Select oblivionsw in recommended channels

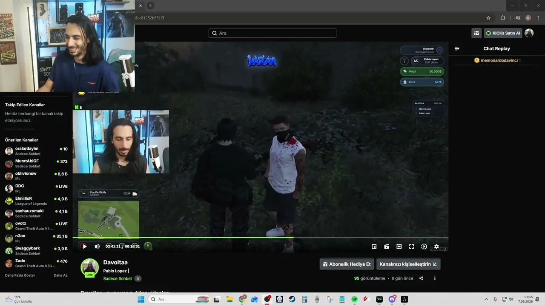point(36,176)
